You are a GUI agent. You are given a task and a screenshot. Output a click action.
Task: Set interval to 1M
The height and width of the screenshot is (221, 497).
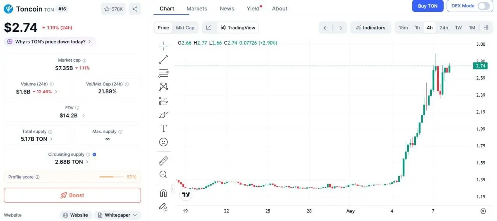[472, 28]
